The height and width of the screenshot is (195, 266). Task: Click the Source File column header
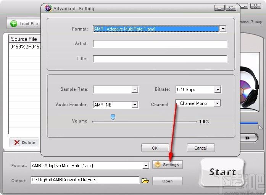tap(25, 39)
